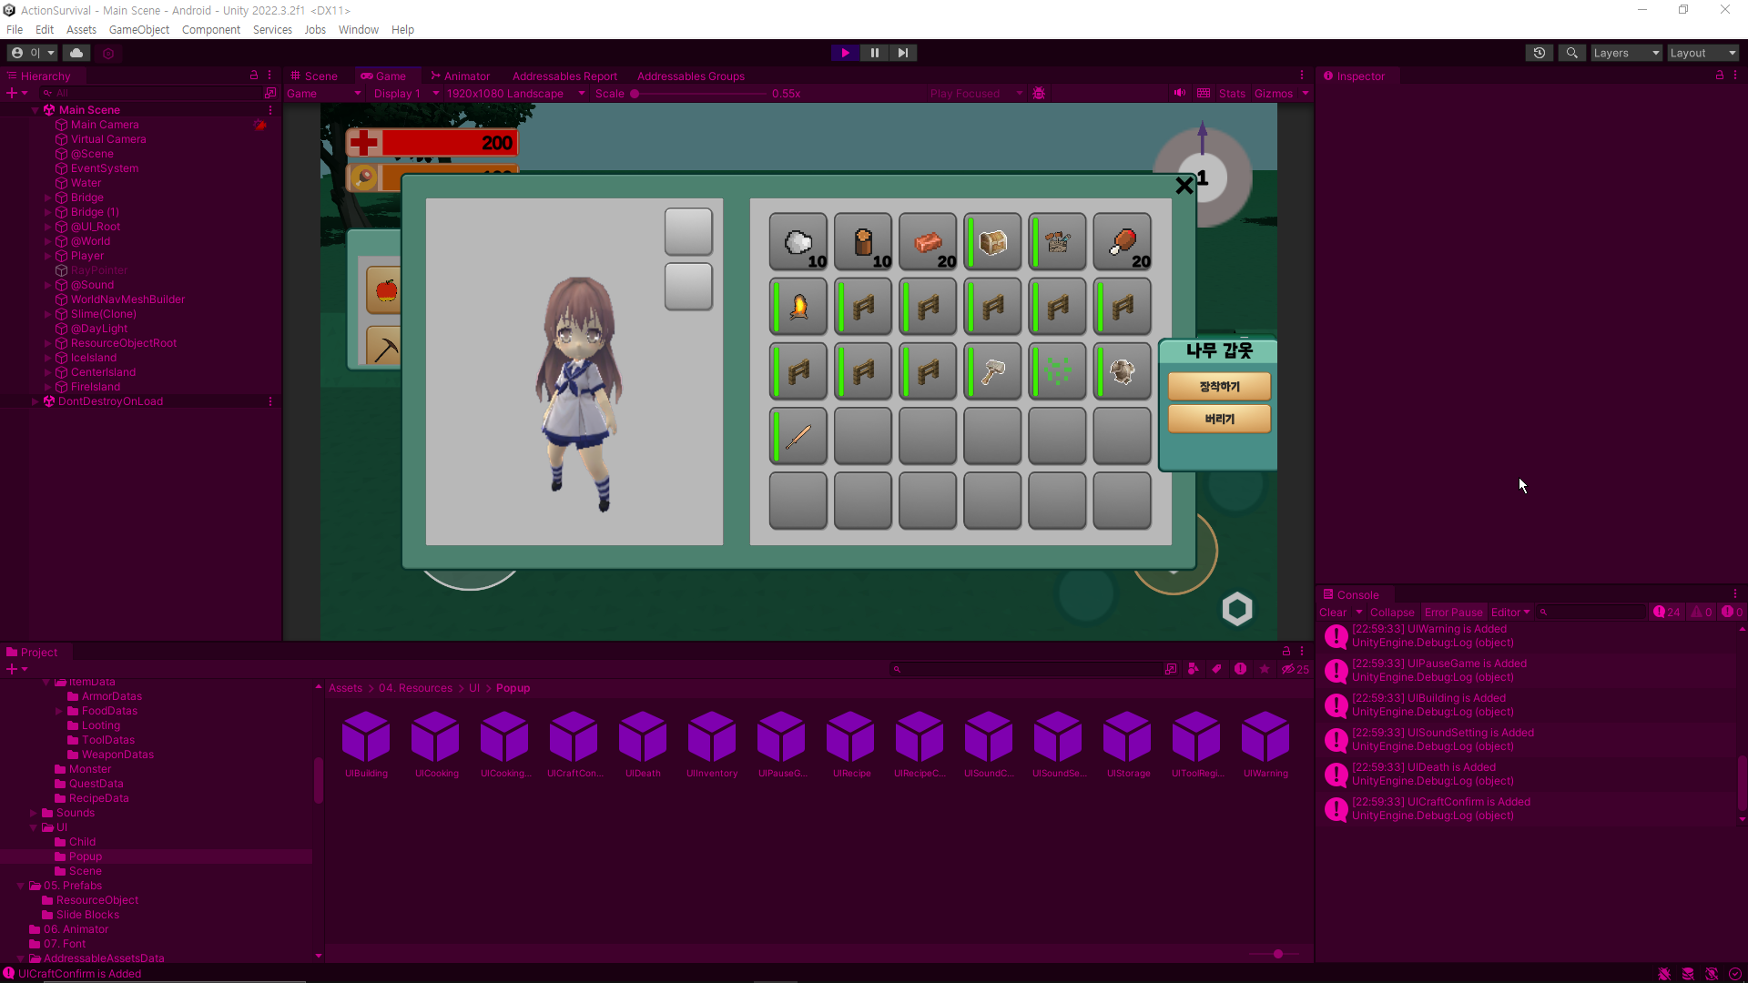This screenshot has height=983, width=1748.
Task: Toggle console warning filter count
Action: tap(1702, 613)
